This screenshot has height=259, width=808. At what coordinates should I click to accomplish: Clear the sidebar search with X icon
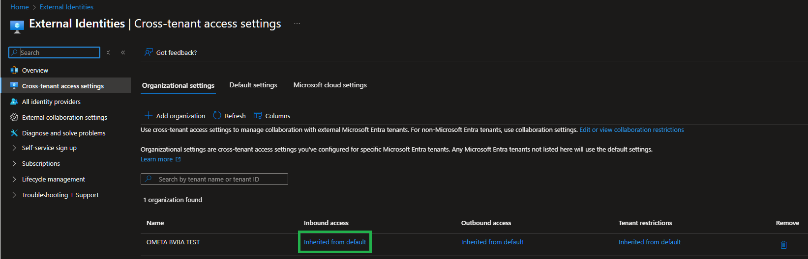click(108, 52)
